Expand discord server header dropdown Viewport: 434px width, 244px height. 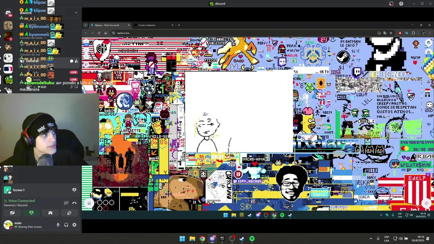pyautogui.click(x=76, y=13)
